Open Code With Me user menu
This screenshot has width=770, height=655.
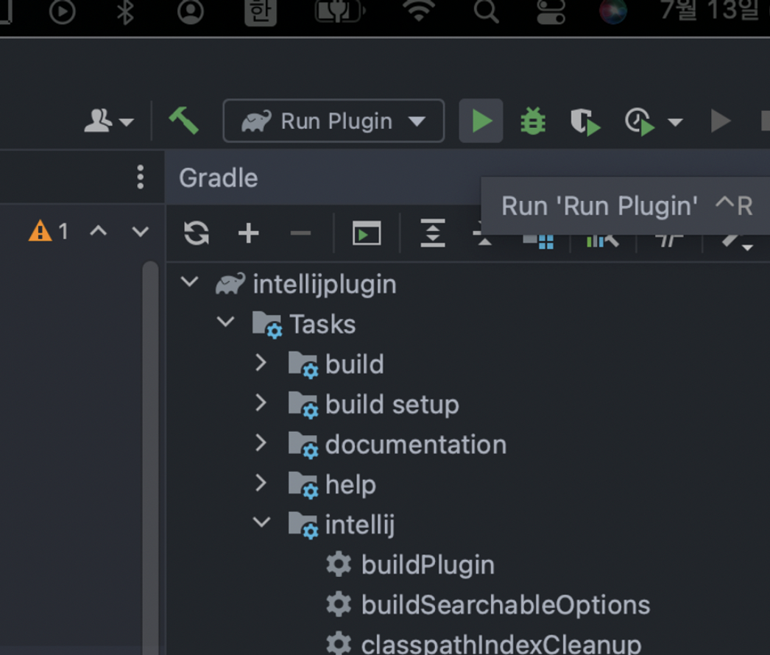coord(108,121)
